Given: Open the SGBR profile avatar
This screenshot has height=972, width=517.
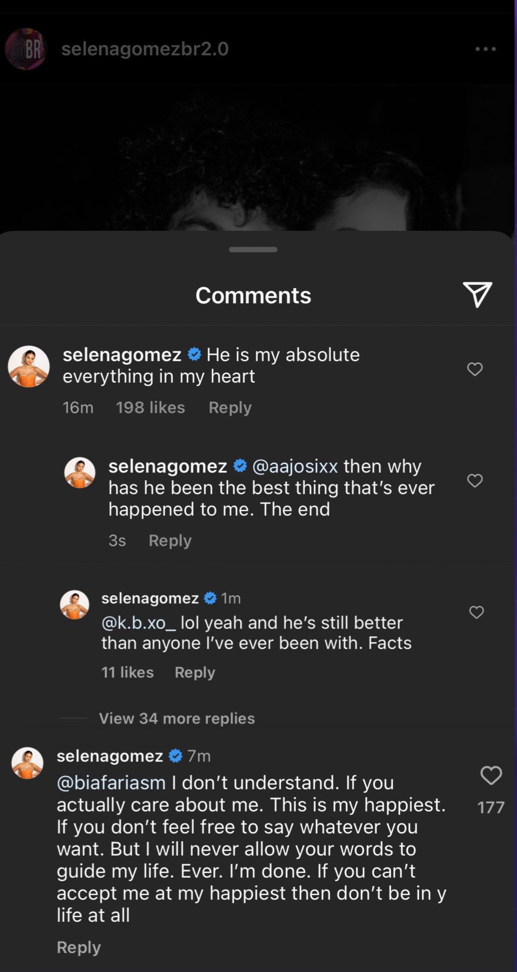Looking at the screenshot, I should [26, 49].
